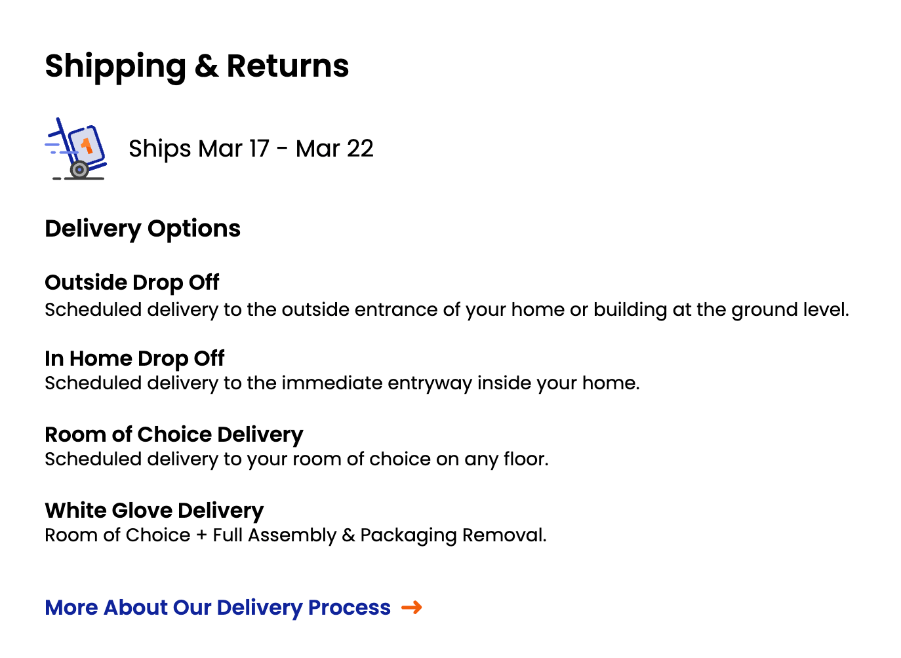Click the Delivery Options heading
The image size is (901, 658).
142,229
